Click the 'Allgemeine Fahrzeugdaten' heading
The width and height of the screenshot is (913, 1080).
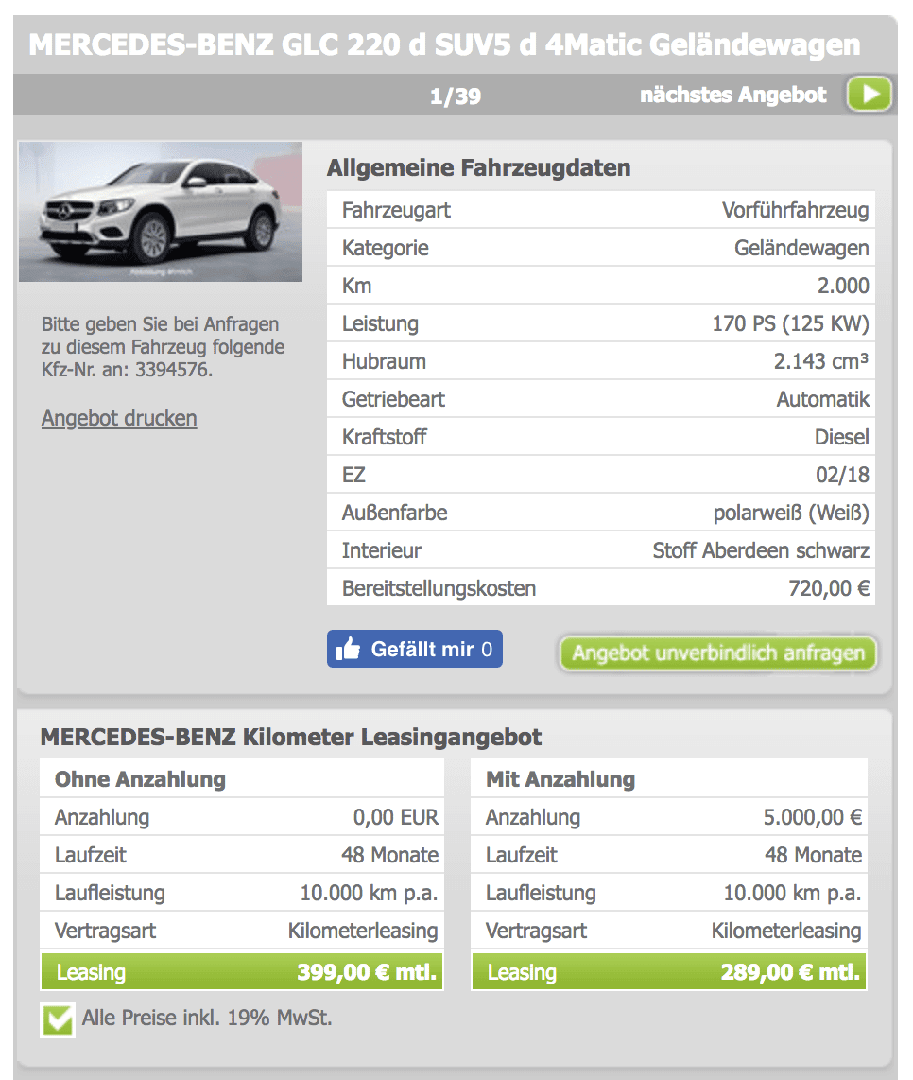tap(478, 167)
